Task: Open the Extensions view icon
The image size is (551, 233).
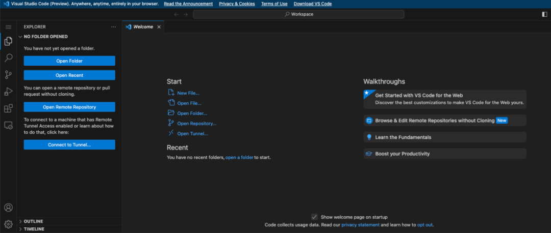Action: [9, 108]
